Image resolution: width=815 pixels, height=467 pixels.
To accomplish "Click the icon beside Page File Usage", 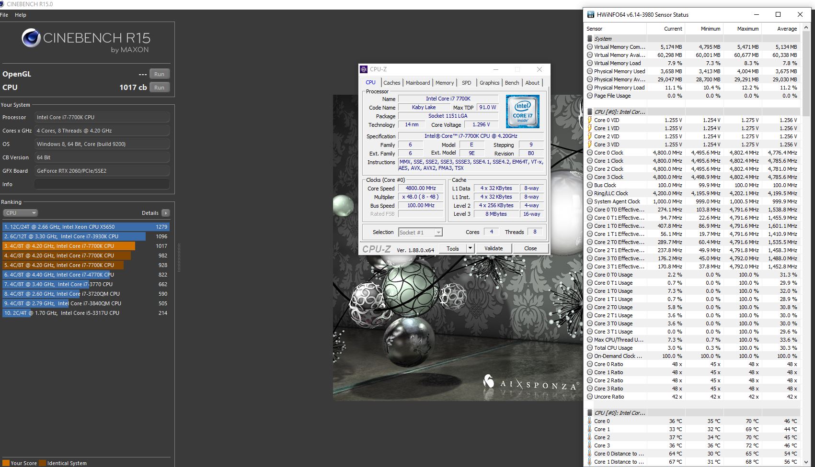I will pyautogui.click(x=590, y=96).
